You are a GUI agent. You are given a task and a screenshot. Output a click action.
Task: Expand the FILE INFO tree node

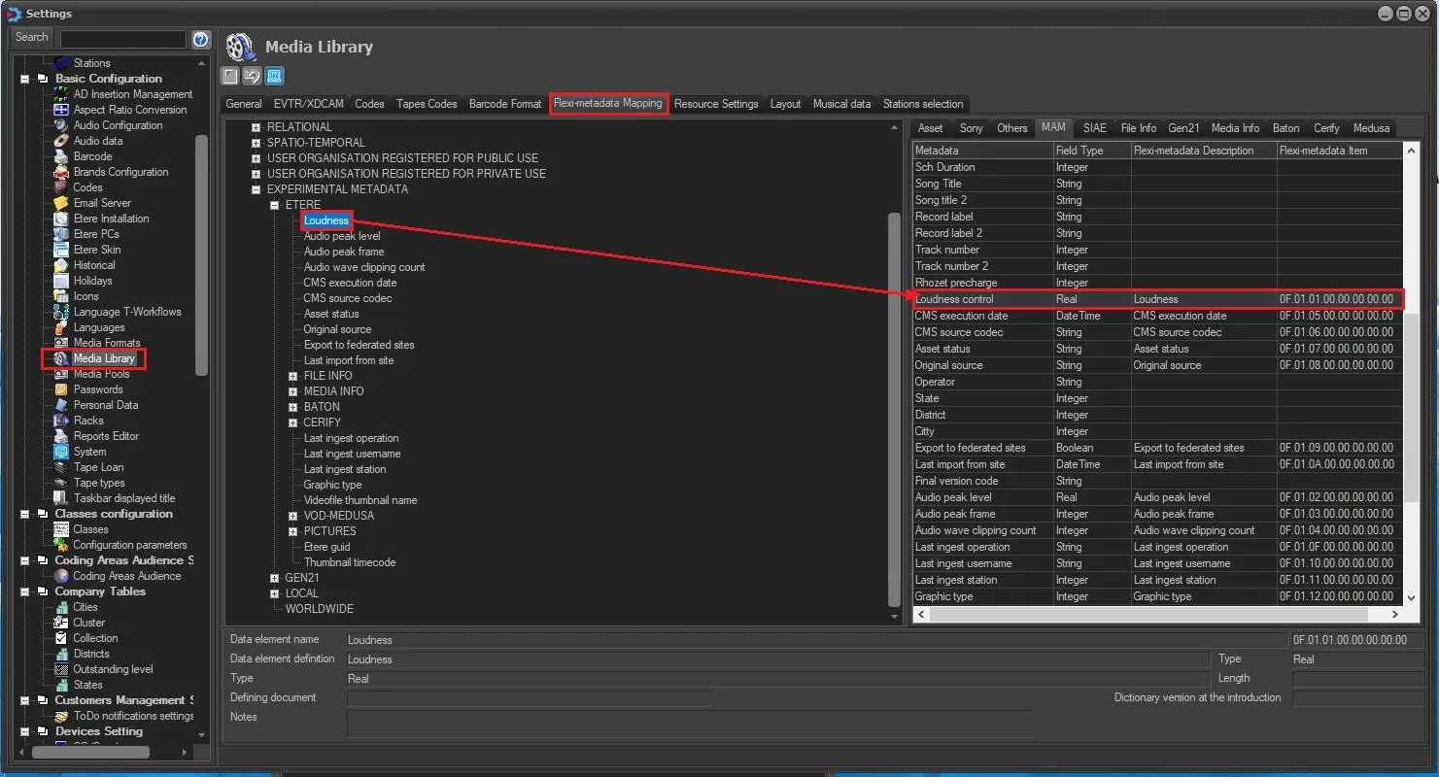click(x=293, y=376)
